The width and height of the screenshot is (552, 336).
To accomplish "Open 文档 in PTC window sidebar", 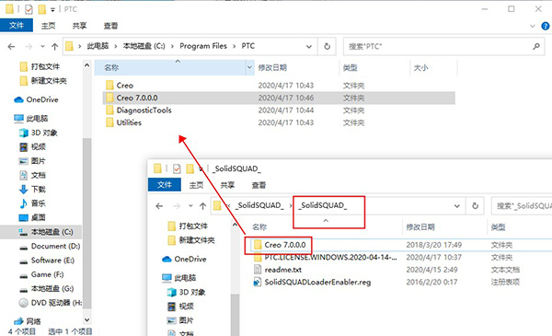I will pyautogui.click(x=32, y=175).
